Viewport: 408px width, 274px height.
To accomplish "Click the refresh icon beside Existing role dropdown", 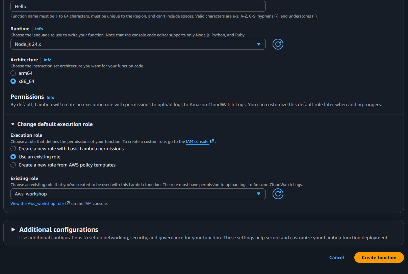I will point(278,194).
